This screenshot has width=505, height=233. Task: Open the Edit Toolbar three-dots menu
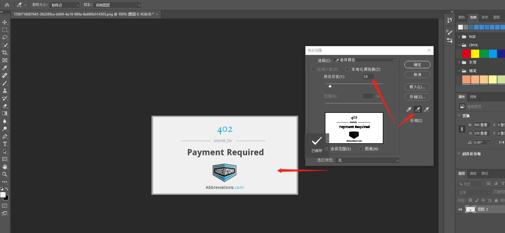(x=5, y=182)
